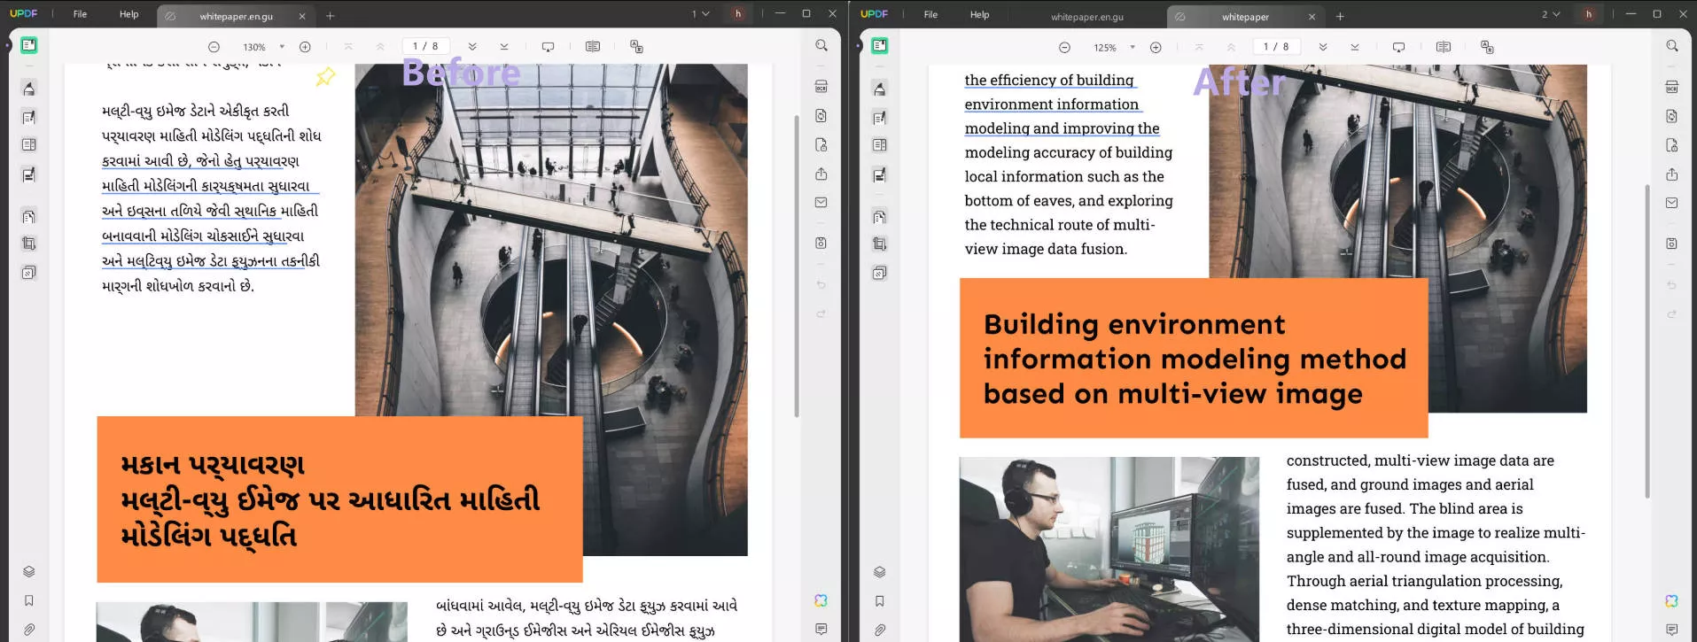
Task: Click user avatar h in right window
Action: [x=1589, y=14]
